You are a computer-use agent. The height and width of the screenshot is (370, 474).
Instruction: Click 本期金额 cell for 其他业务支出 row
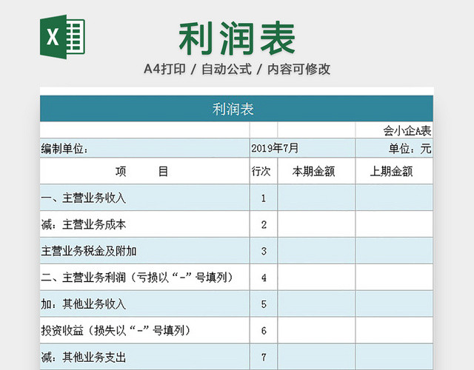click(x=316, y=357)
